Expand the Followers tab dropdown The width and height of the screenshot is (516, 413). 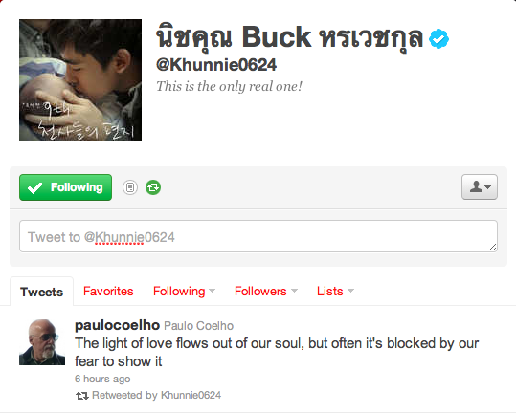pos(266,291)
